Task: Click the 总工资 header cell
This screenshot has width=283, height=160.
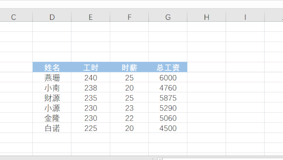Action: (168, 67)
